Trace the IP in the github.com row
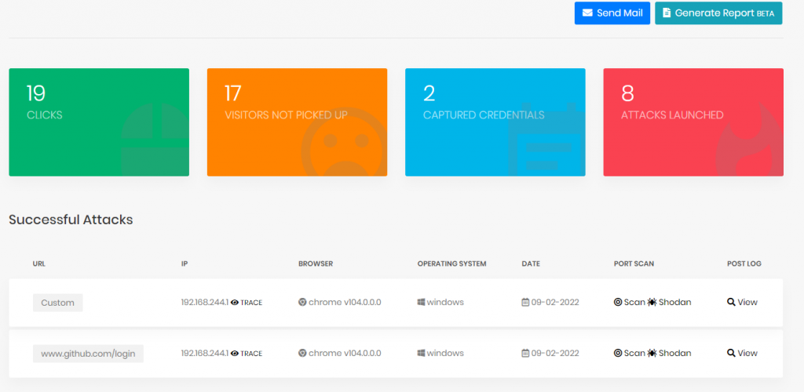The image size is (804, 392). click(247, 354)
